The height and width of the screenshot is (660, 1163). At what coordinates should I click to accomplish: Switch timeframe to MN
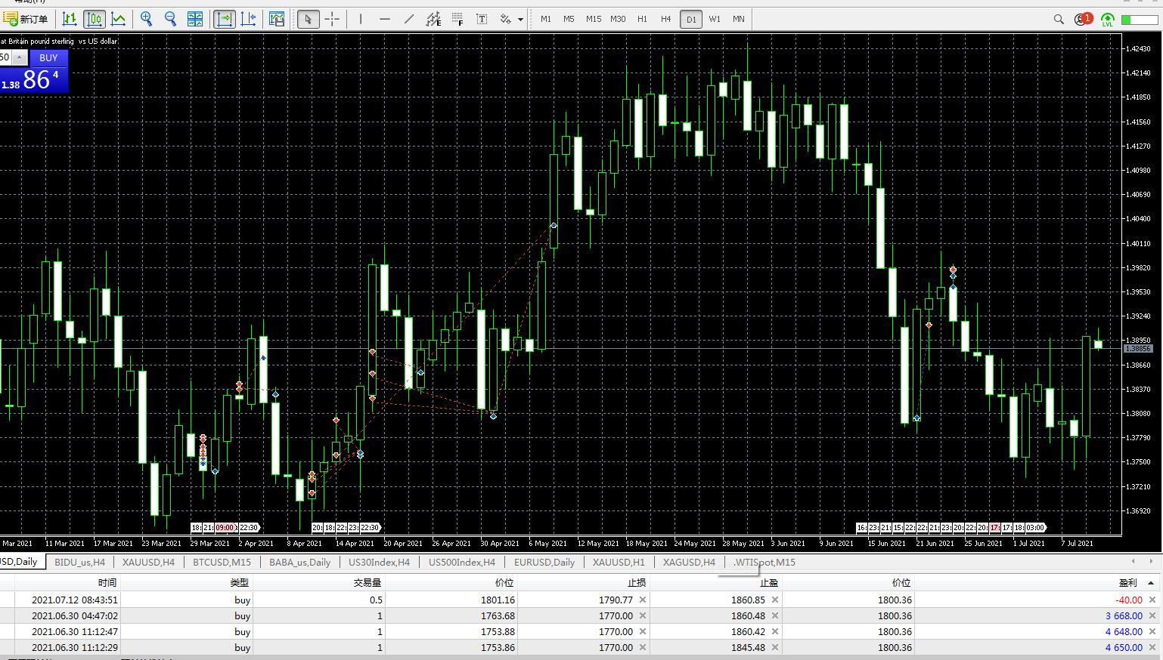tap(739, 19)
